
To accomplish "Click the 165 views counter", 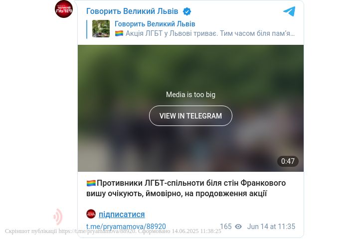I will click(226, 227).
